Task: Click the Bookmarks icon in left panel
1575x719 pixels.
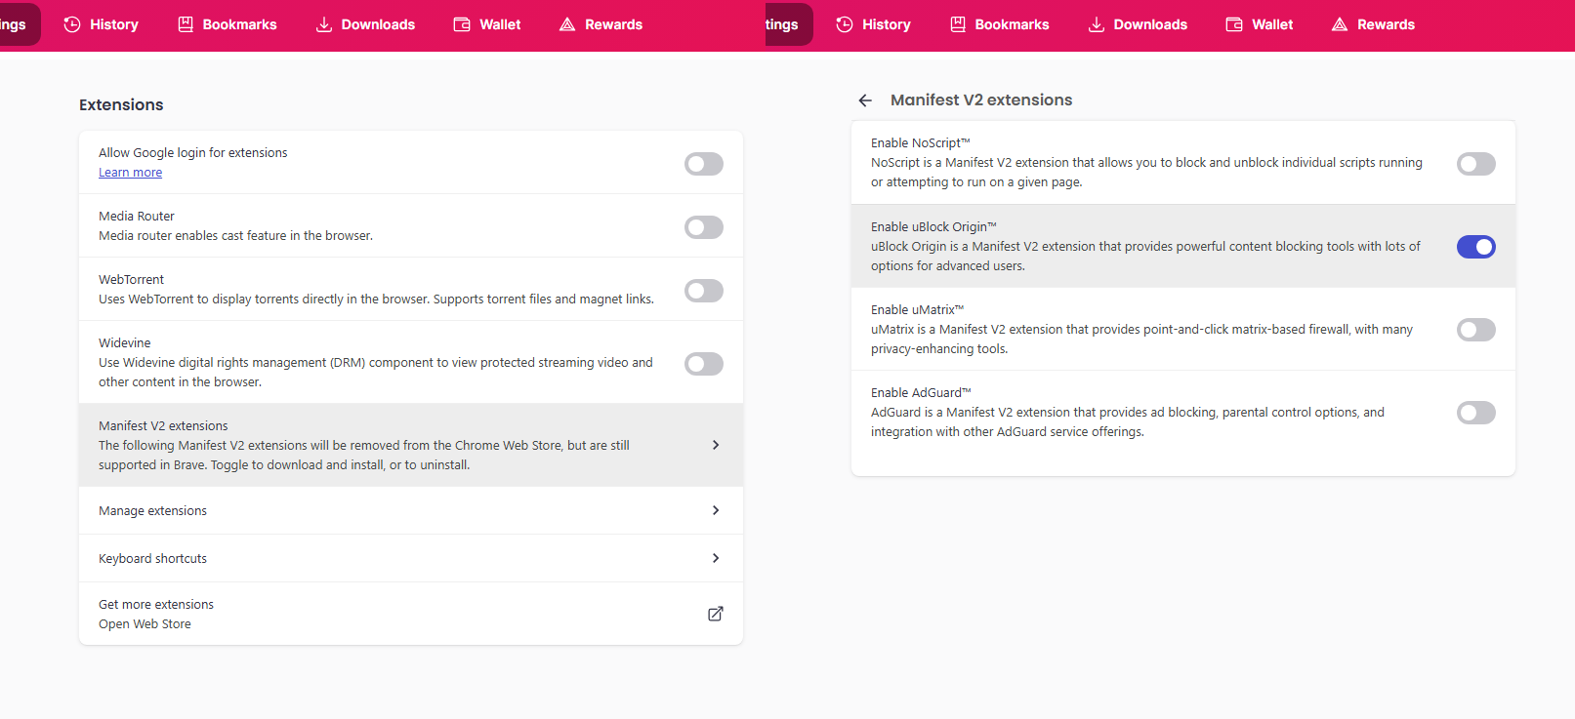Action: click(x=186, y=24)
